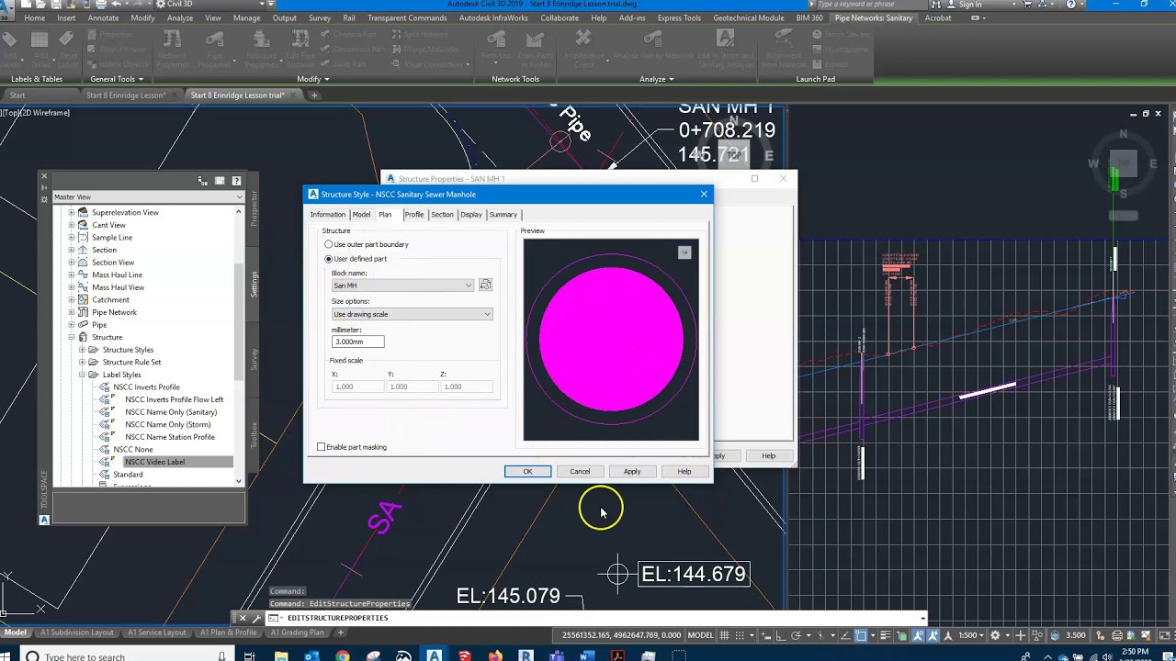
Task: Click the preview options icon in preview corner
Action: [x=684, y=252]
